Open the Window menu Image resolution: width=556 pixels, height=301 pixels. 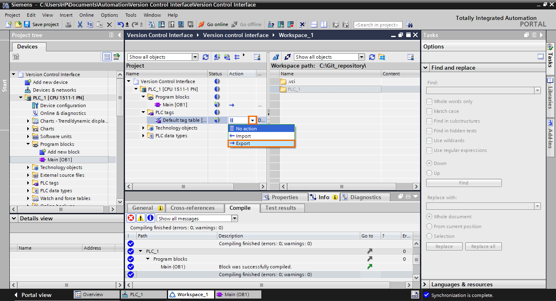[152, 15]
